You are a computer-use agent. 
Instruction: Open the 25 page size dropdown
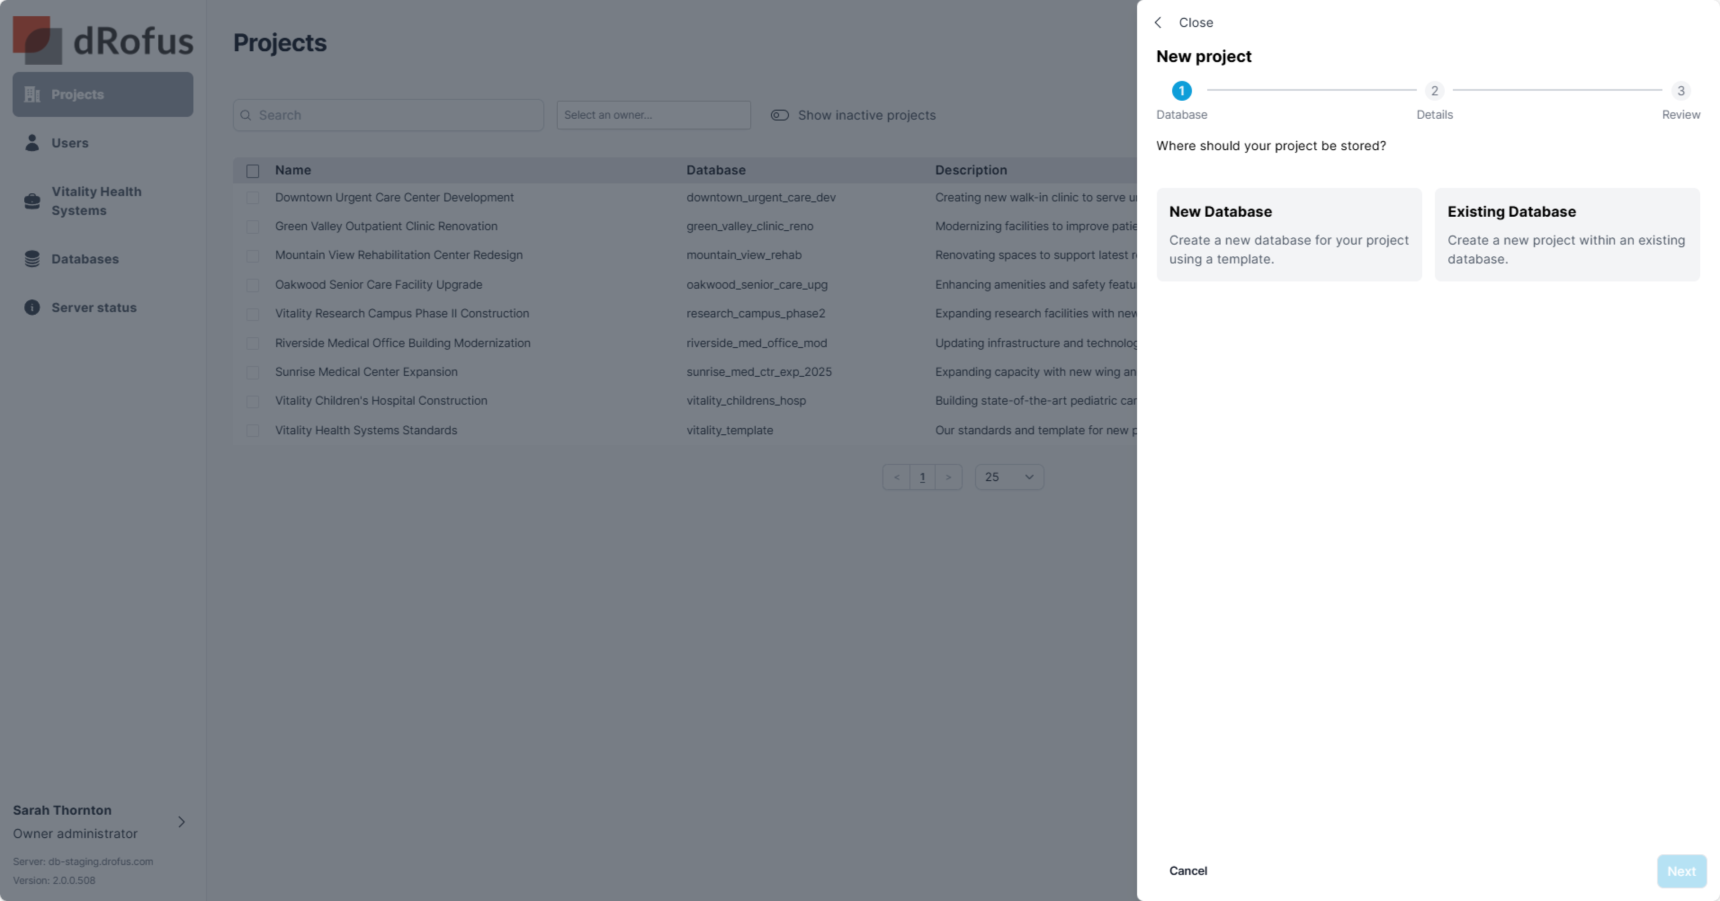tap(1009, 477)
